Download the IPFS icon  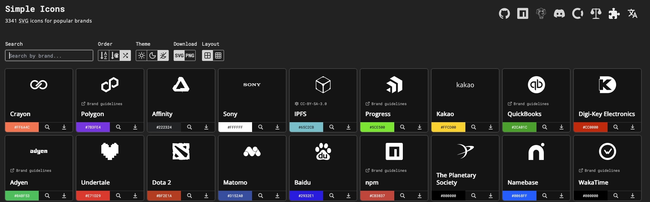click(x=348, y=127)
